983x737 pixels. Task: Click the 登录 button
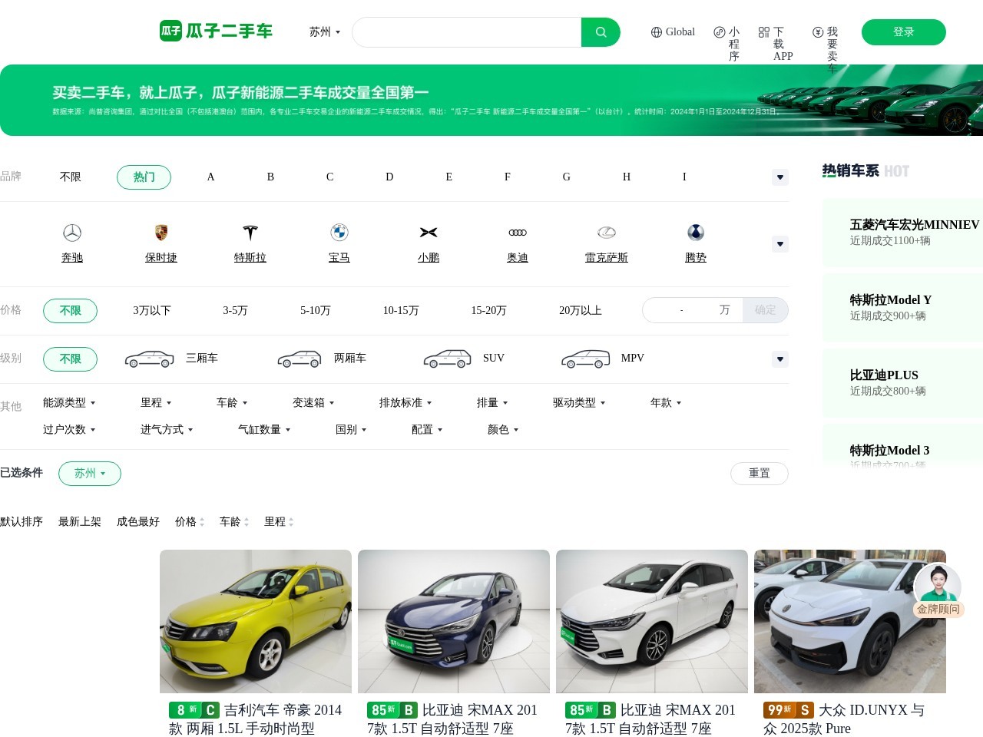pyautogui.click(x=904, y=32)
